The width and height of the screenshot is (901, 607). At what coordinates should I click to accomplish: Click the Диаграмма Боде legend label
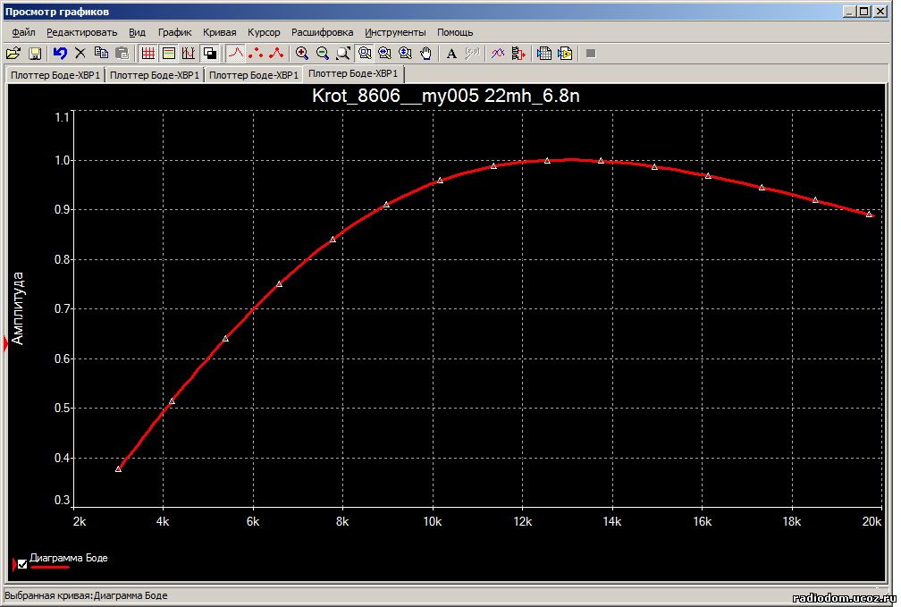coord(68,558)
